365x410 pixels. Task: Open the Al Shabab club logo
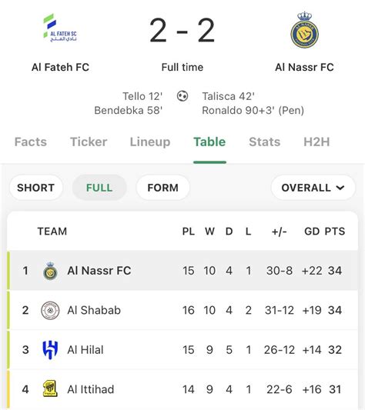[x=50, y=310]
